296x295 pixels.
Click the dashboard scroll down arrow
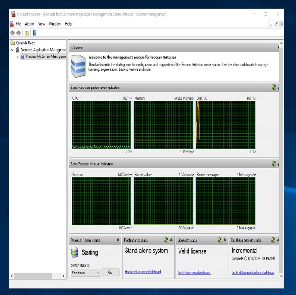coord(281,276)
